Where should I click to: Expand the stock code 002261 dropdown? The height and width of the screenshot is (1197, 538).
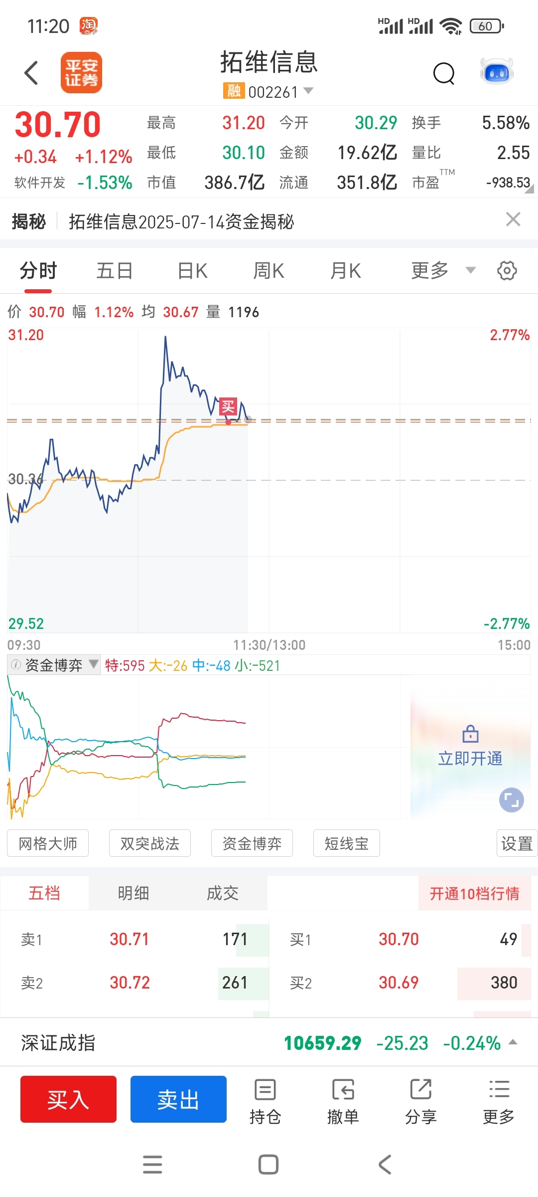pos(308,90)
